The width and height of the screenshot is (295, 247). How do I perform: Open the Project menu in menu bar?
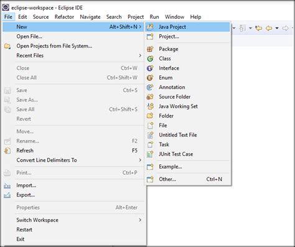pos(136,17)
